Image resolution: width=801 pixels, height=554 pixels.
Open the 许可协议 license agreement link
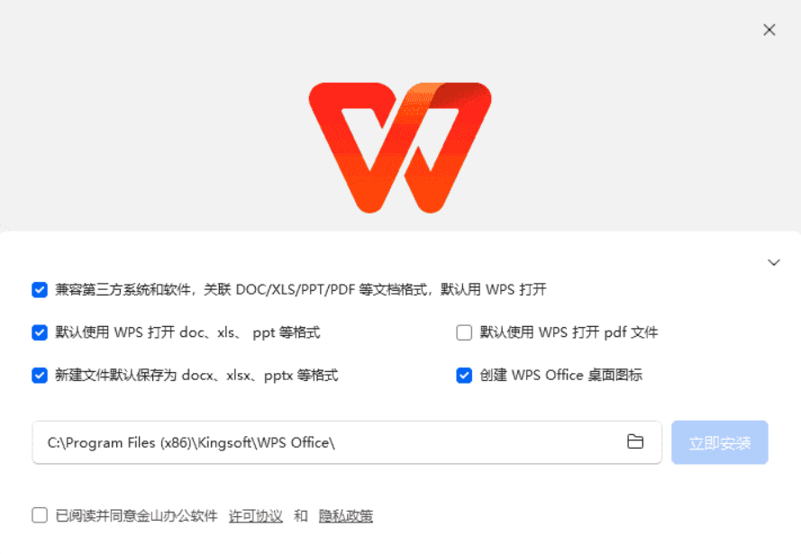coord(255,515)
